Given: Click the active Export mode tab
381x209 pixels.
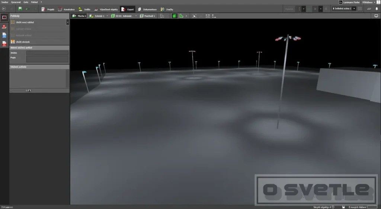Looking at the screenshot, I should [x=128, y=9].
